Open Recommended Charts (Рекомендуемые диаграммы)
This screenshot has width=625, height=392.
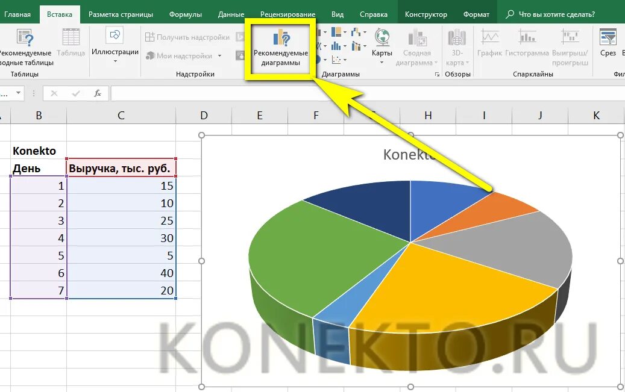(281, 49)
